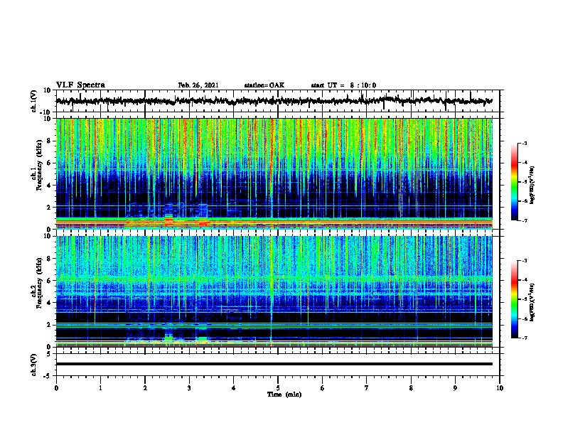This screenshot has height=435, width=563.
Task: Click the 'Time (min)' axis label
Action: pos(284,394)
